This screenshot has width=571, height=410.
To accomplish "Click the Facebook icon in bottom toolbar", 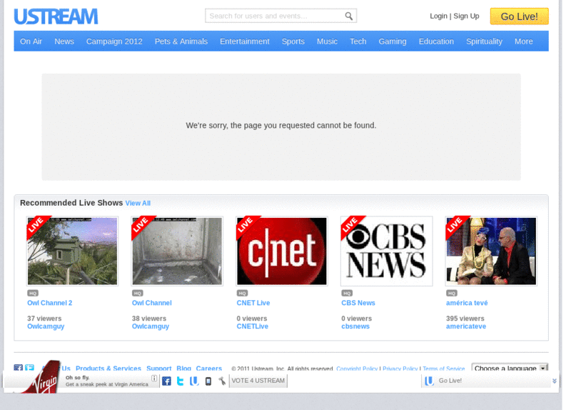I will [x=166, y=381].
